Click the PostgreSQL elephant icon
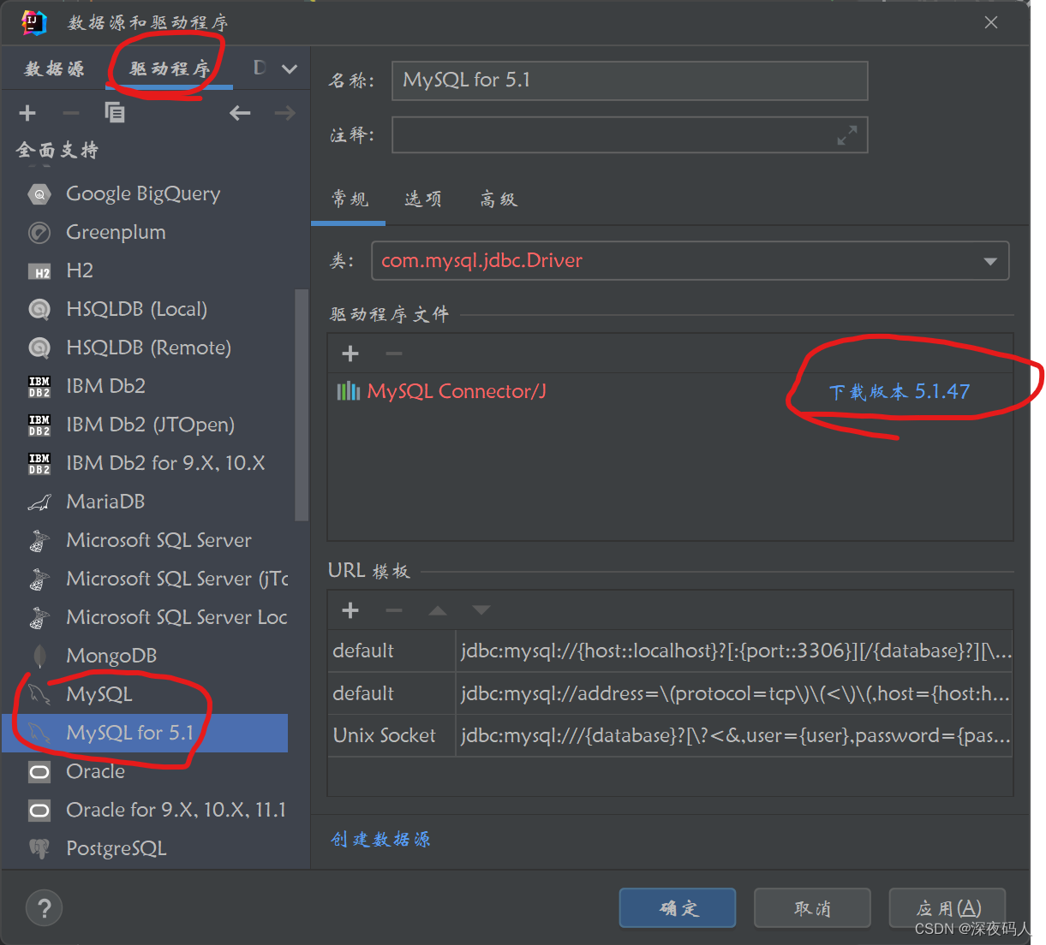This screenshot has width=1046, height=945. click(39, 849)
